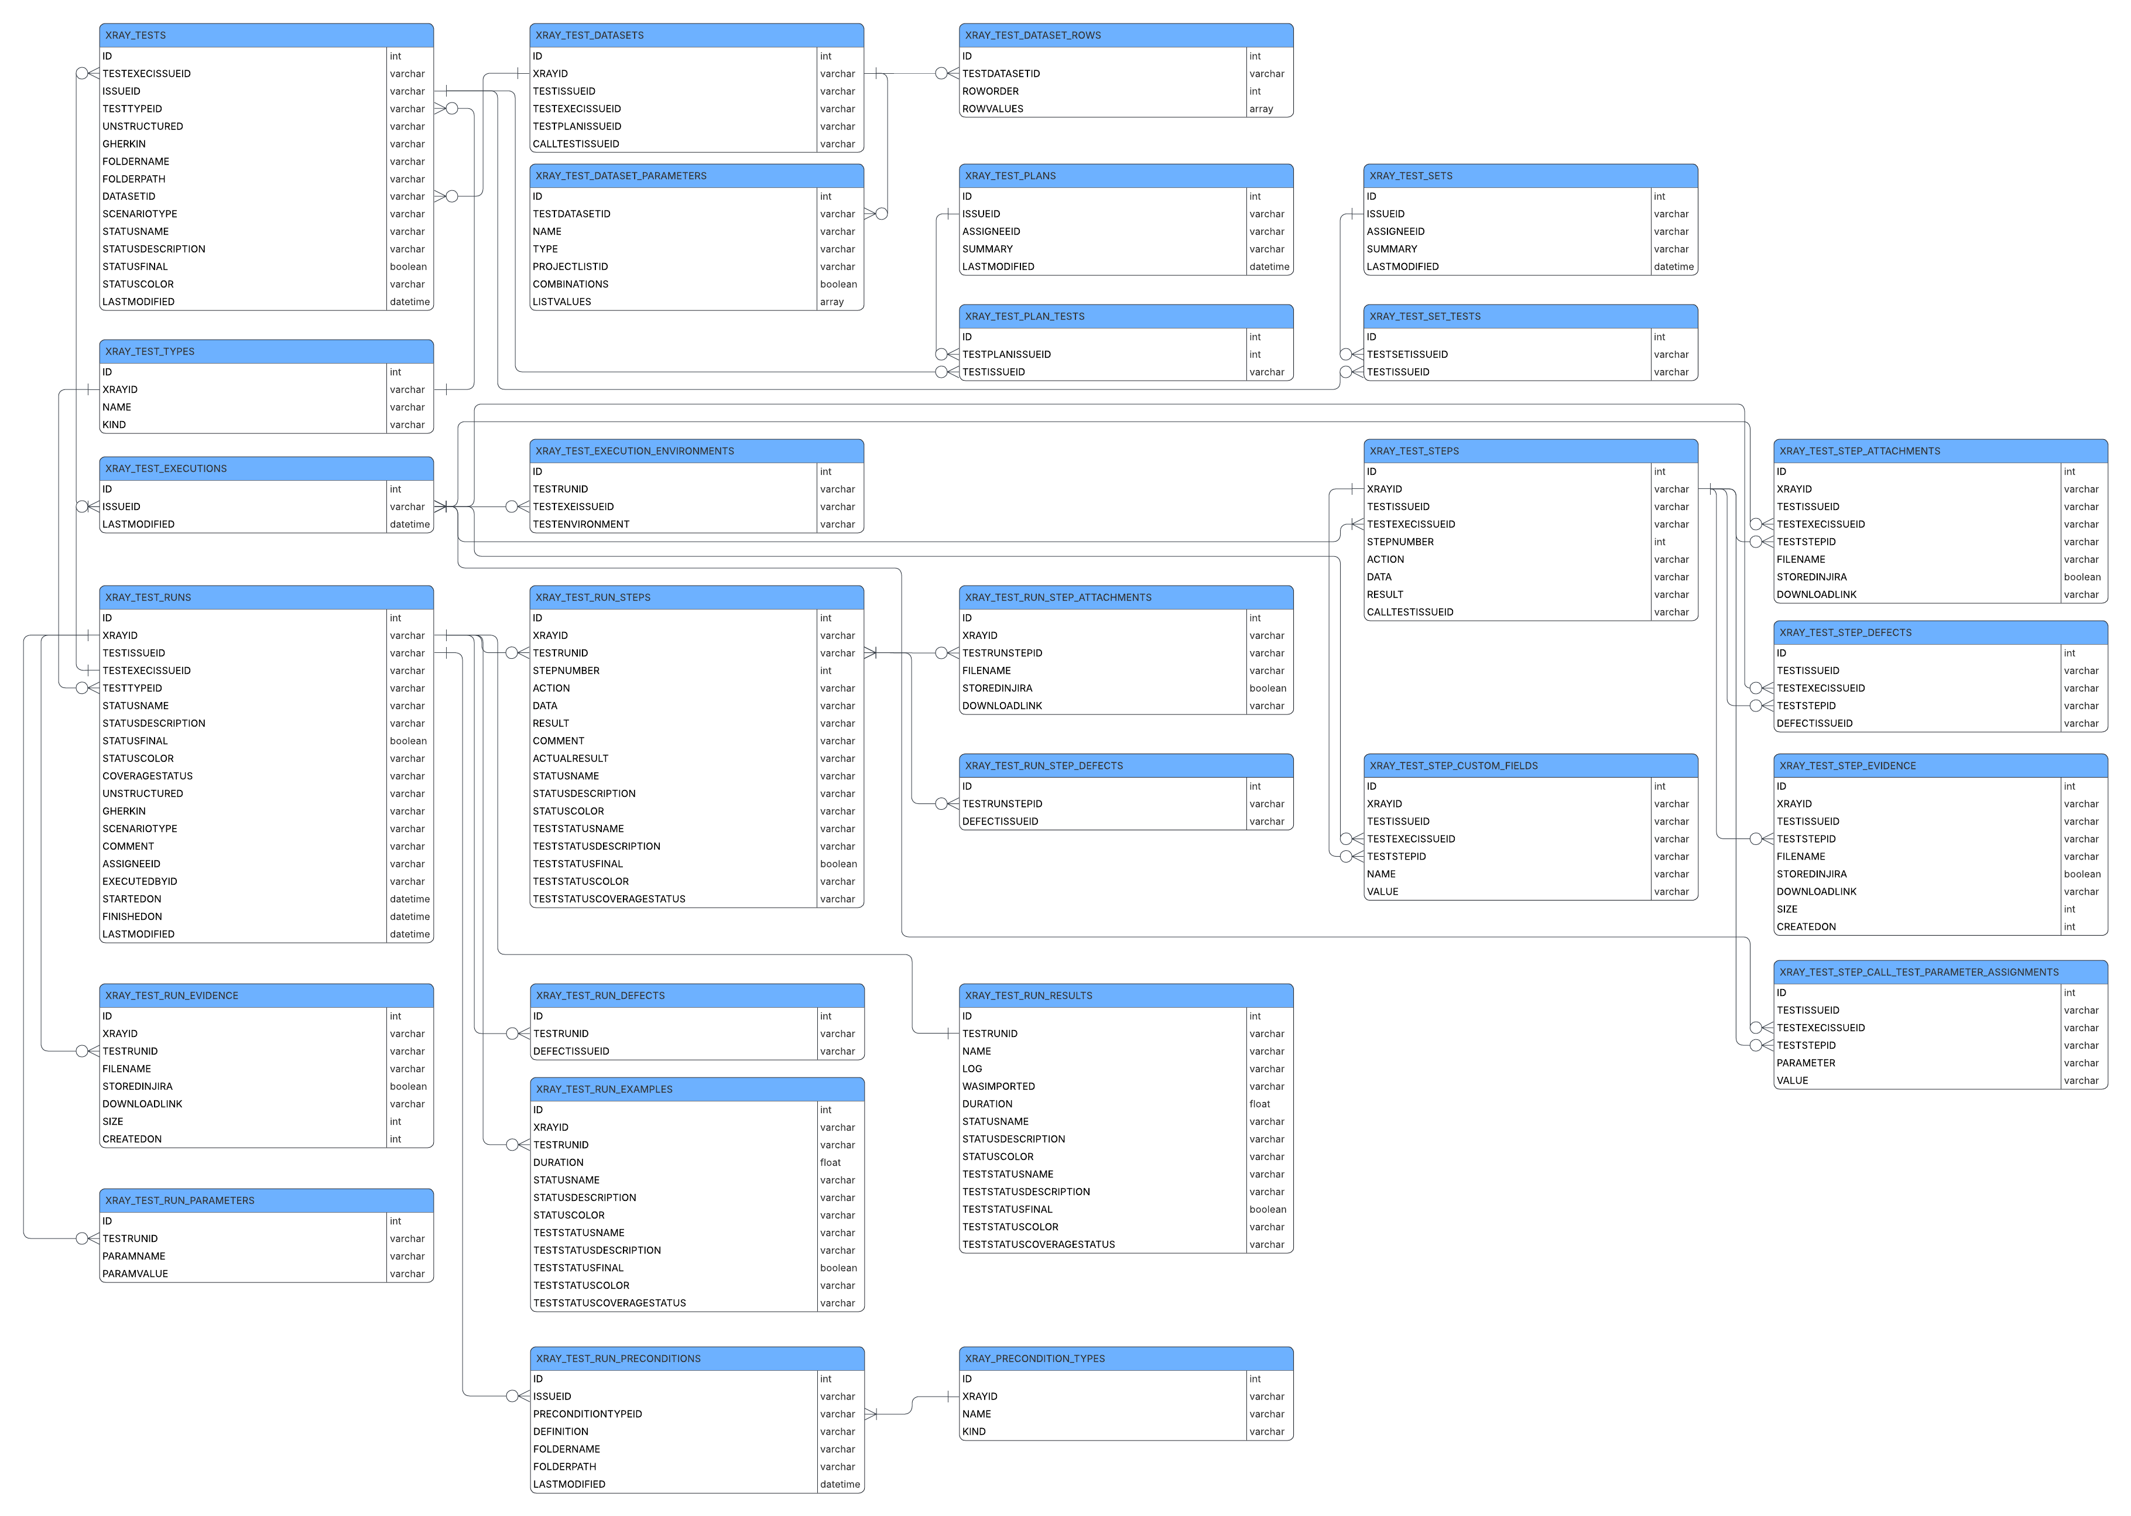The height and width of the screenshot is (1516, 2131).
Task: Select the XRAY_TEST_DATASETS table header
Action: (696, 36)
